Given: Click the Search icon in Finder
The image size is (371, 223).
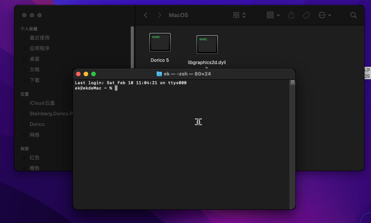Looking at the screenshot, I should 353,15.
